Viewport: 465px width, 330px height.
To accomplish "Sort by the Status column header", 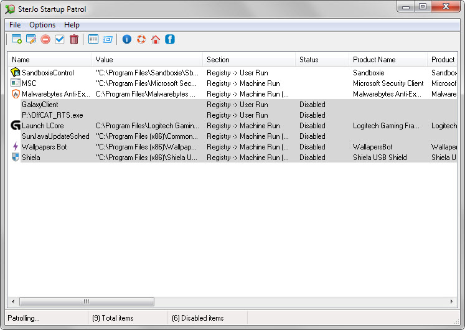I will point(322,60).
